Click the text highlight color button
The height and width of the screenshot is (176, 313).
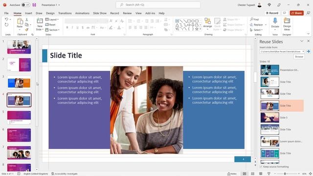pos(111,27)
